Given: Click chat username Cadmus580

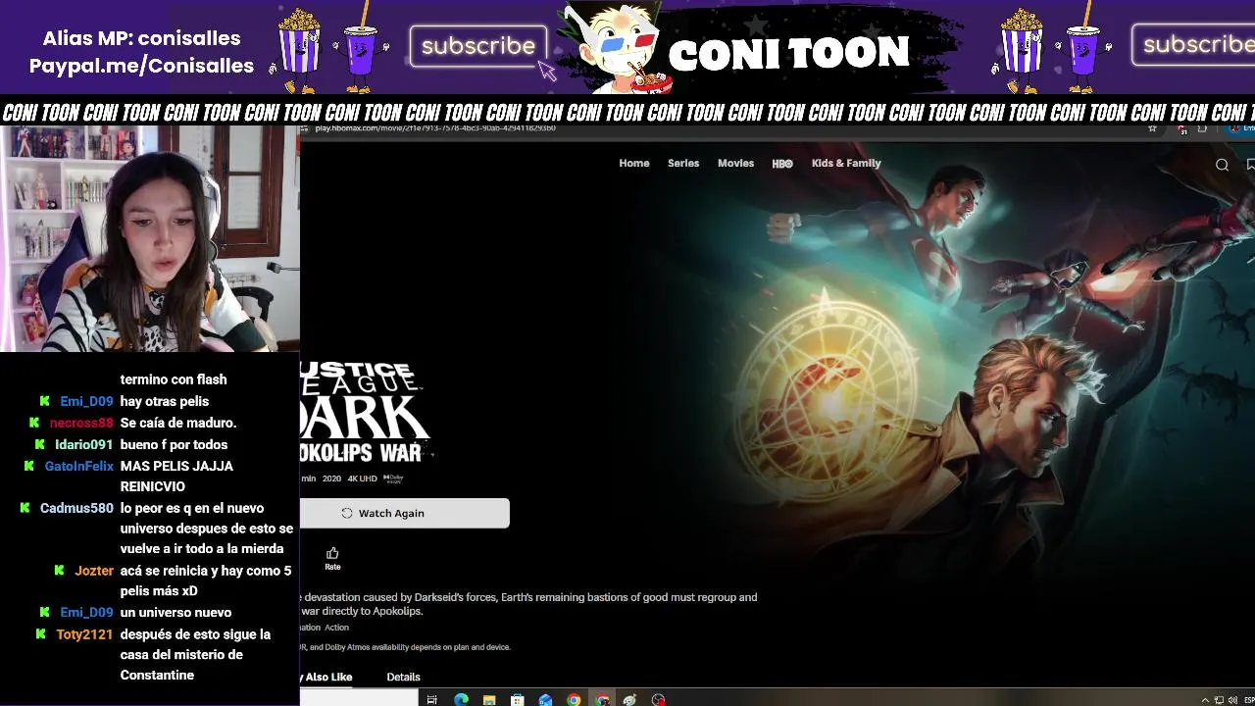Looking at the screenshot, I should pos(76,508).
